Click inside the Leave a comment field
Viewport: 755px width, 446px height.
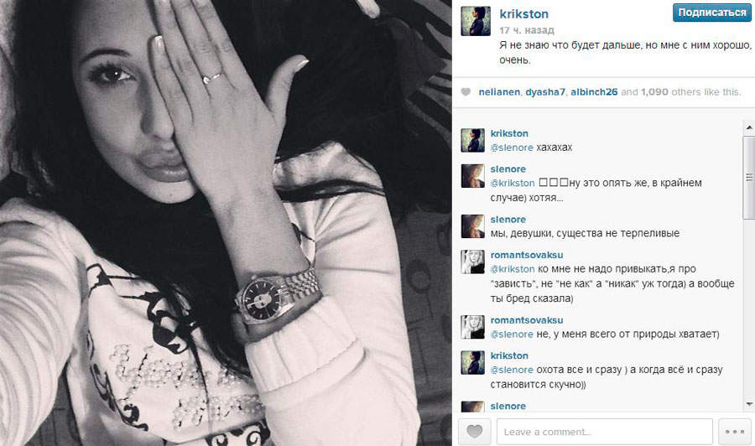point(604,432)
